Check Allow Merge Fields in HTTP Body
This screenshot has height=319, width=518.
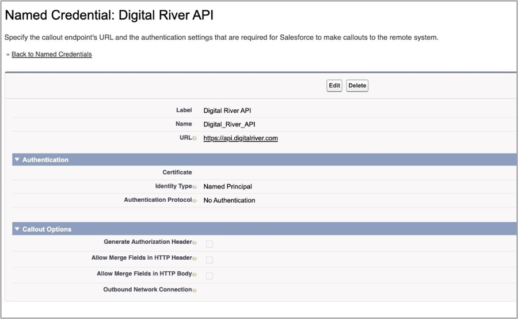210,276
